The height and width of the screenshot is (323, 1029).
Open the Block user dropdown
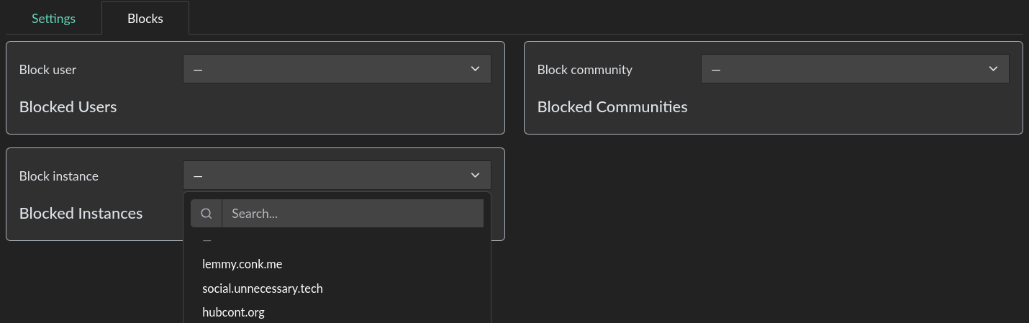coord(337,69)
